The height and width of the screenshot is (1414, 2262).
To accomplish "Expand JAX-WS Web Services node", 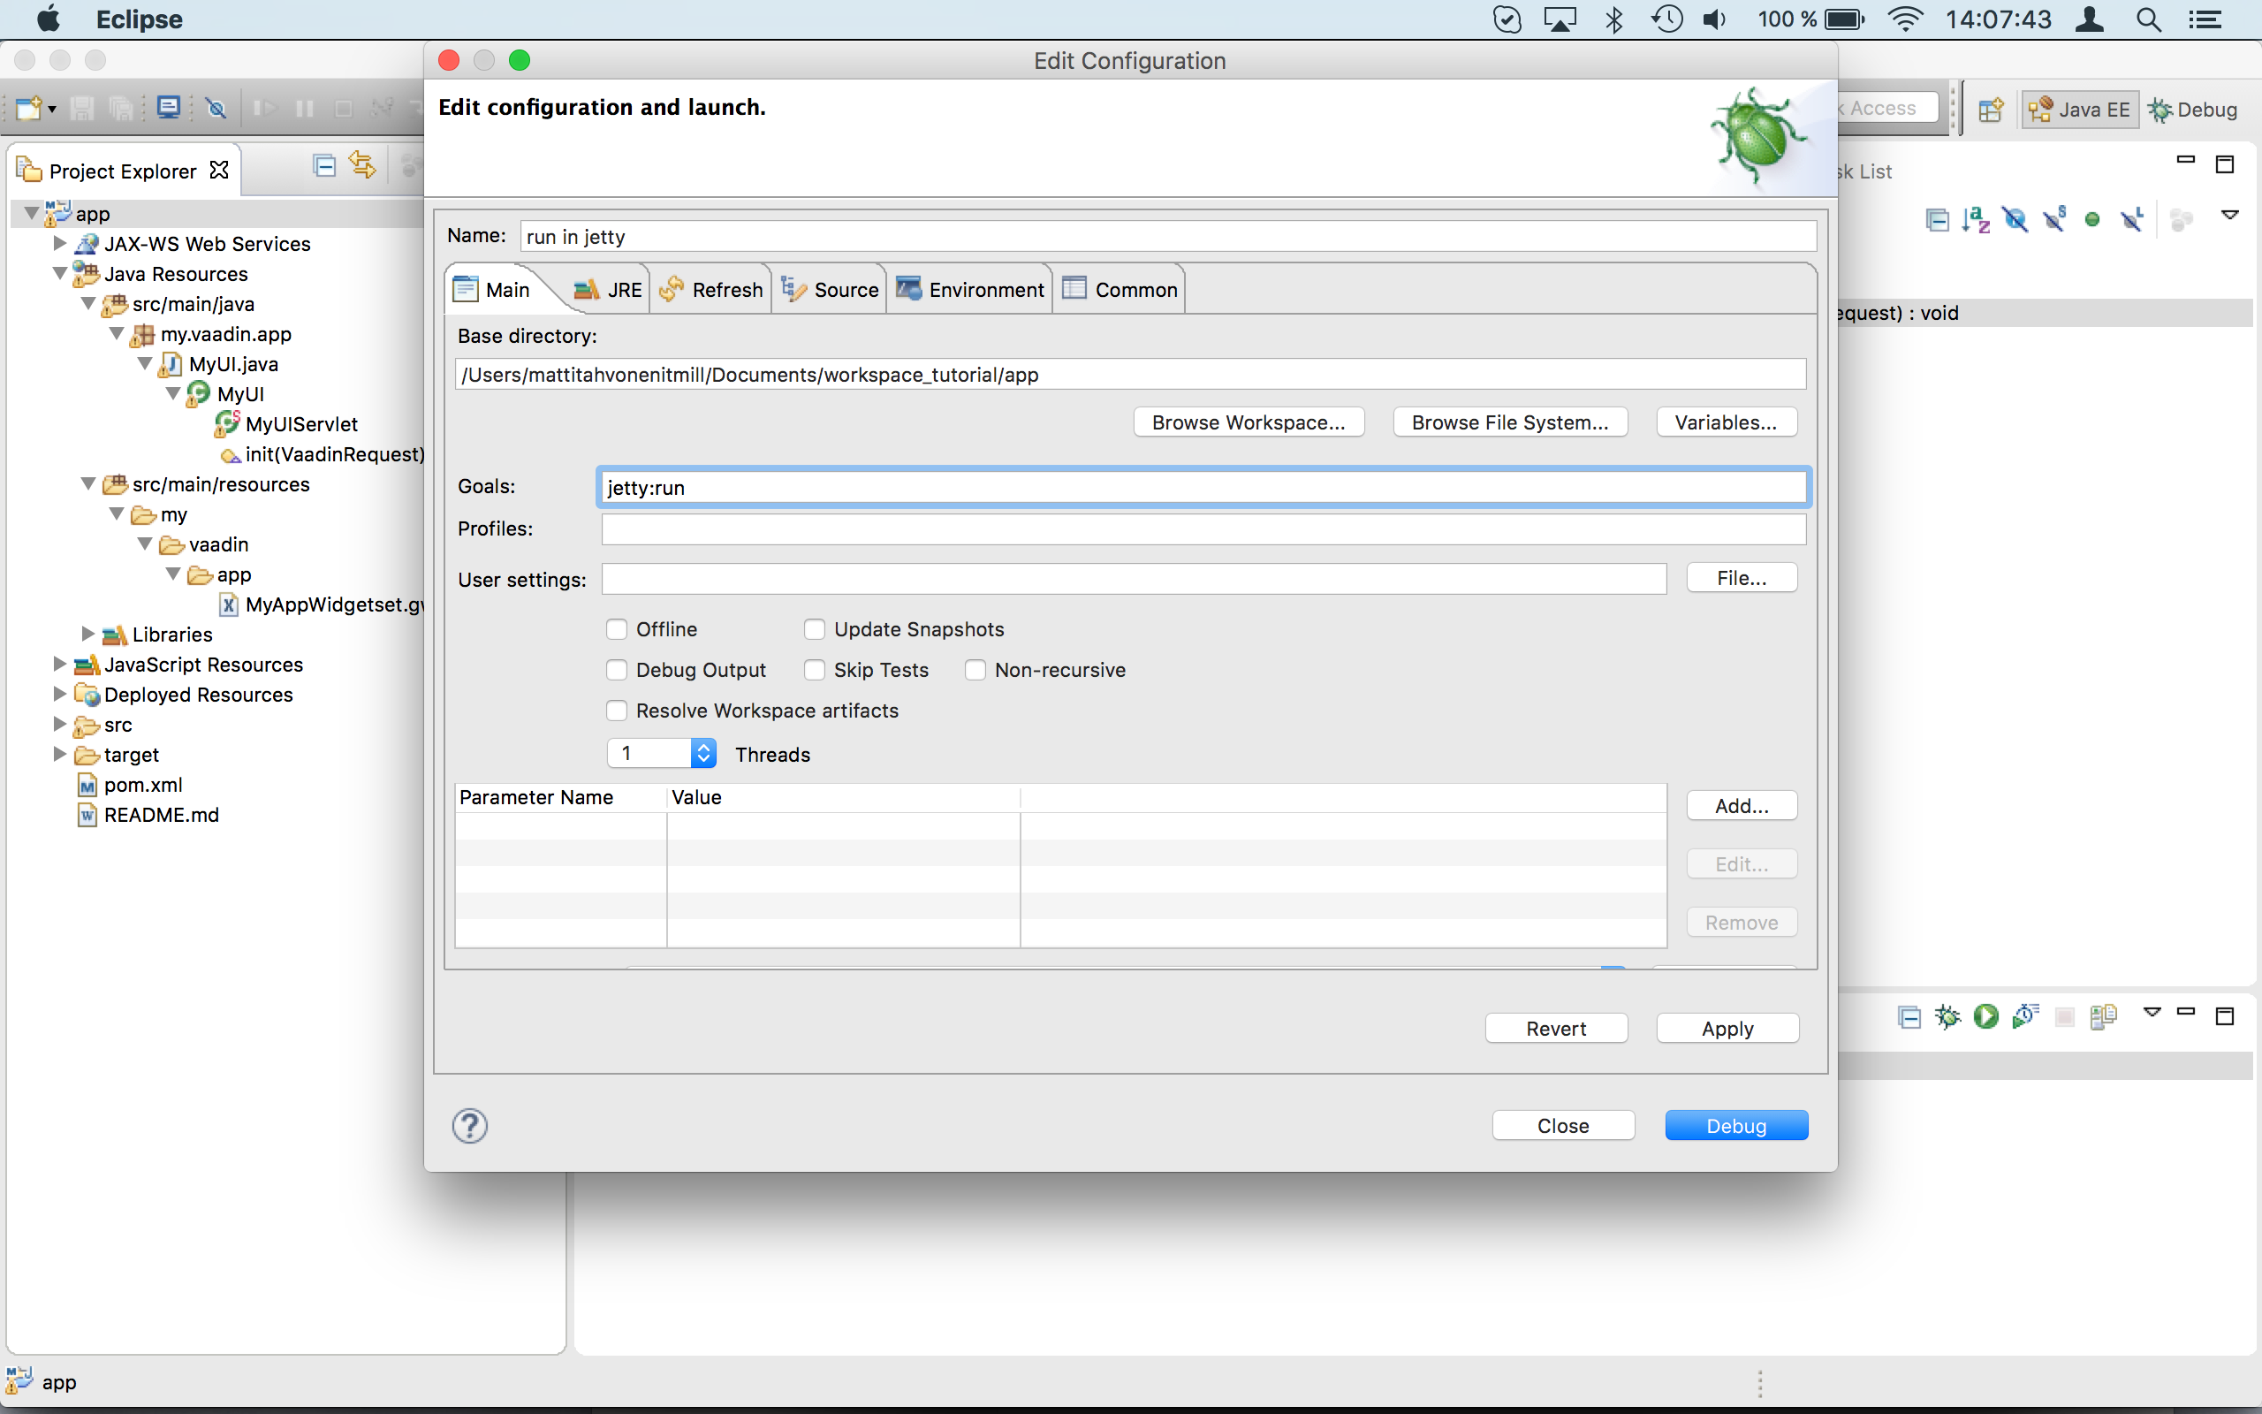I will (59, 243).
